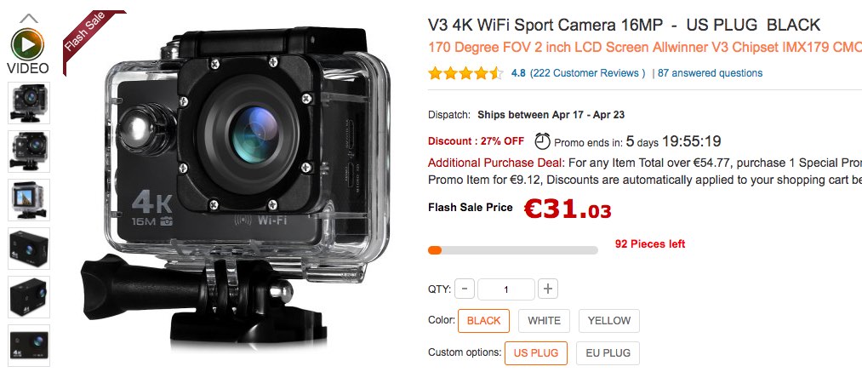Choose the YELLOW color option
Image resolution: width=862 pixels, height=372 pixels.
(609, 321)
